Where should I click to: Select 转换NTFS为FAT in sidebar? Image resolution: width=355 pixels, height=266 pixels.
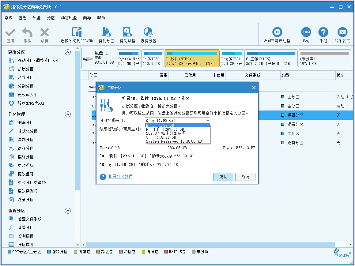[26, 103]
